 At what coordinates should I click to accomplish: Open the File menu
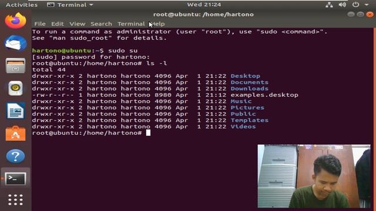coord(40,24)
